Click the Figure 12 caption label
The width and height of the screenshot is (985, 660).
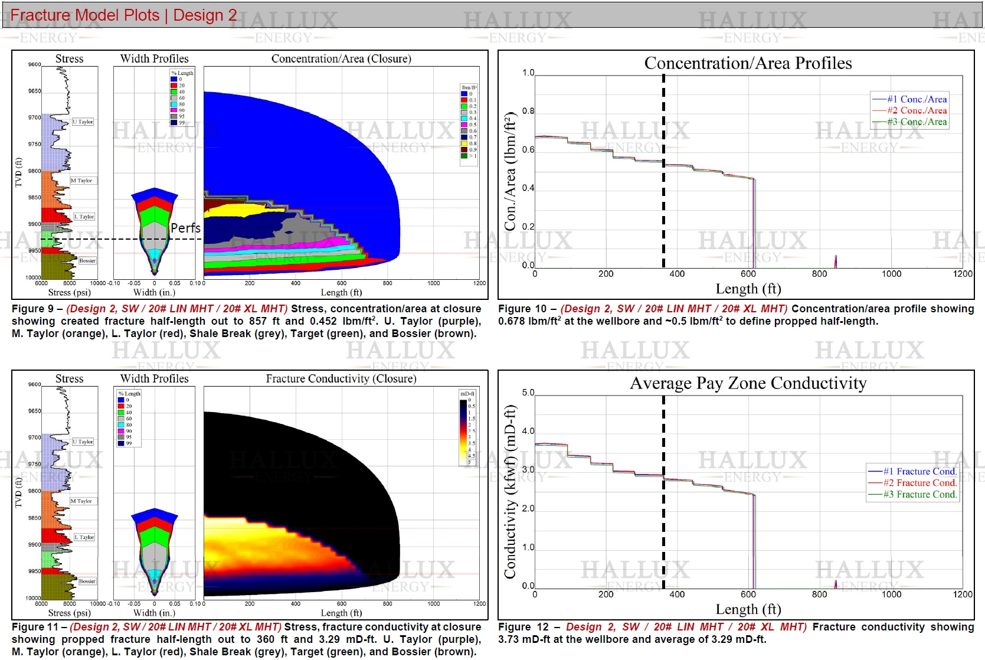click(x=522, y=627)
